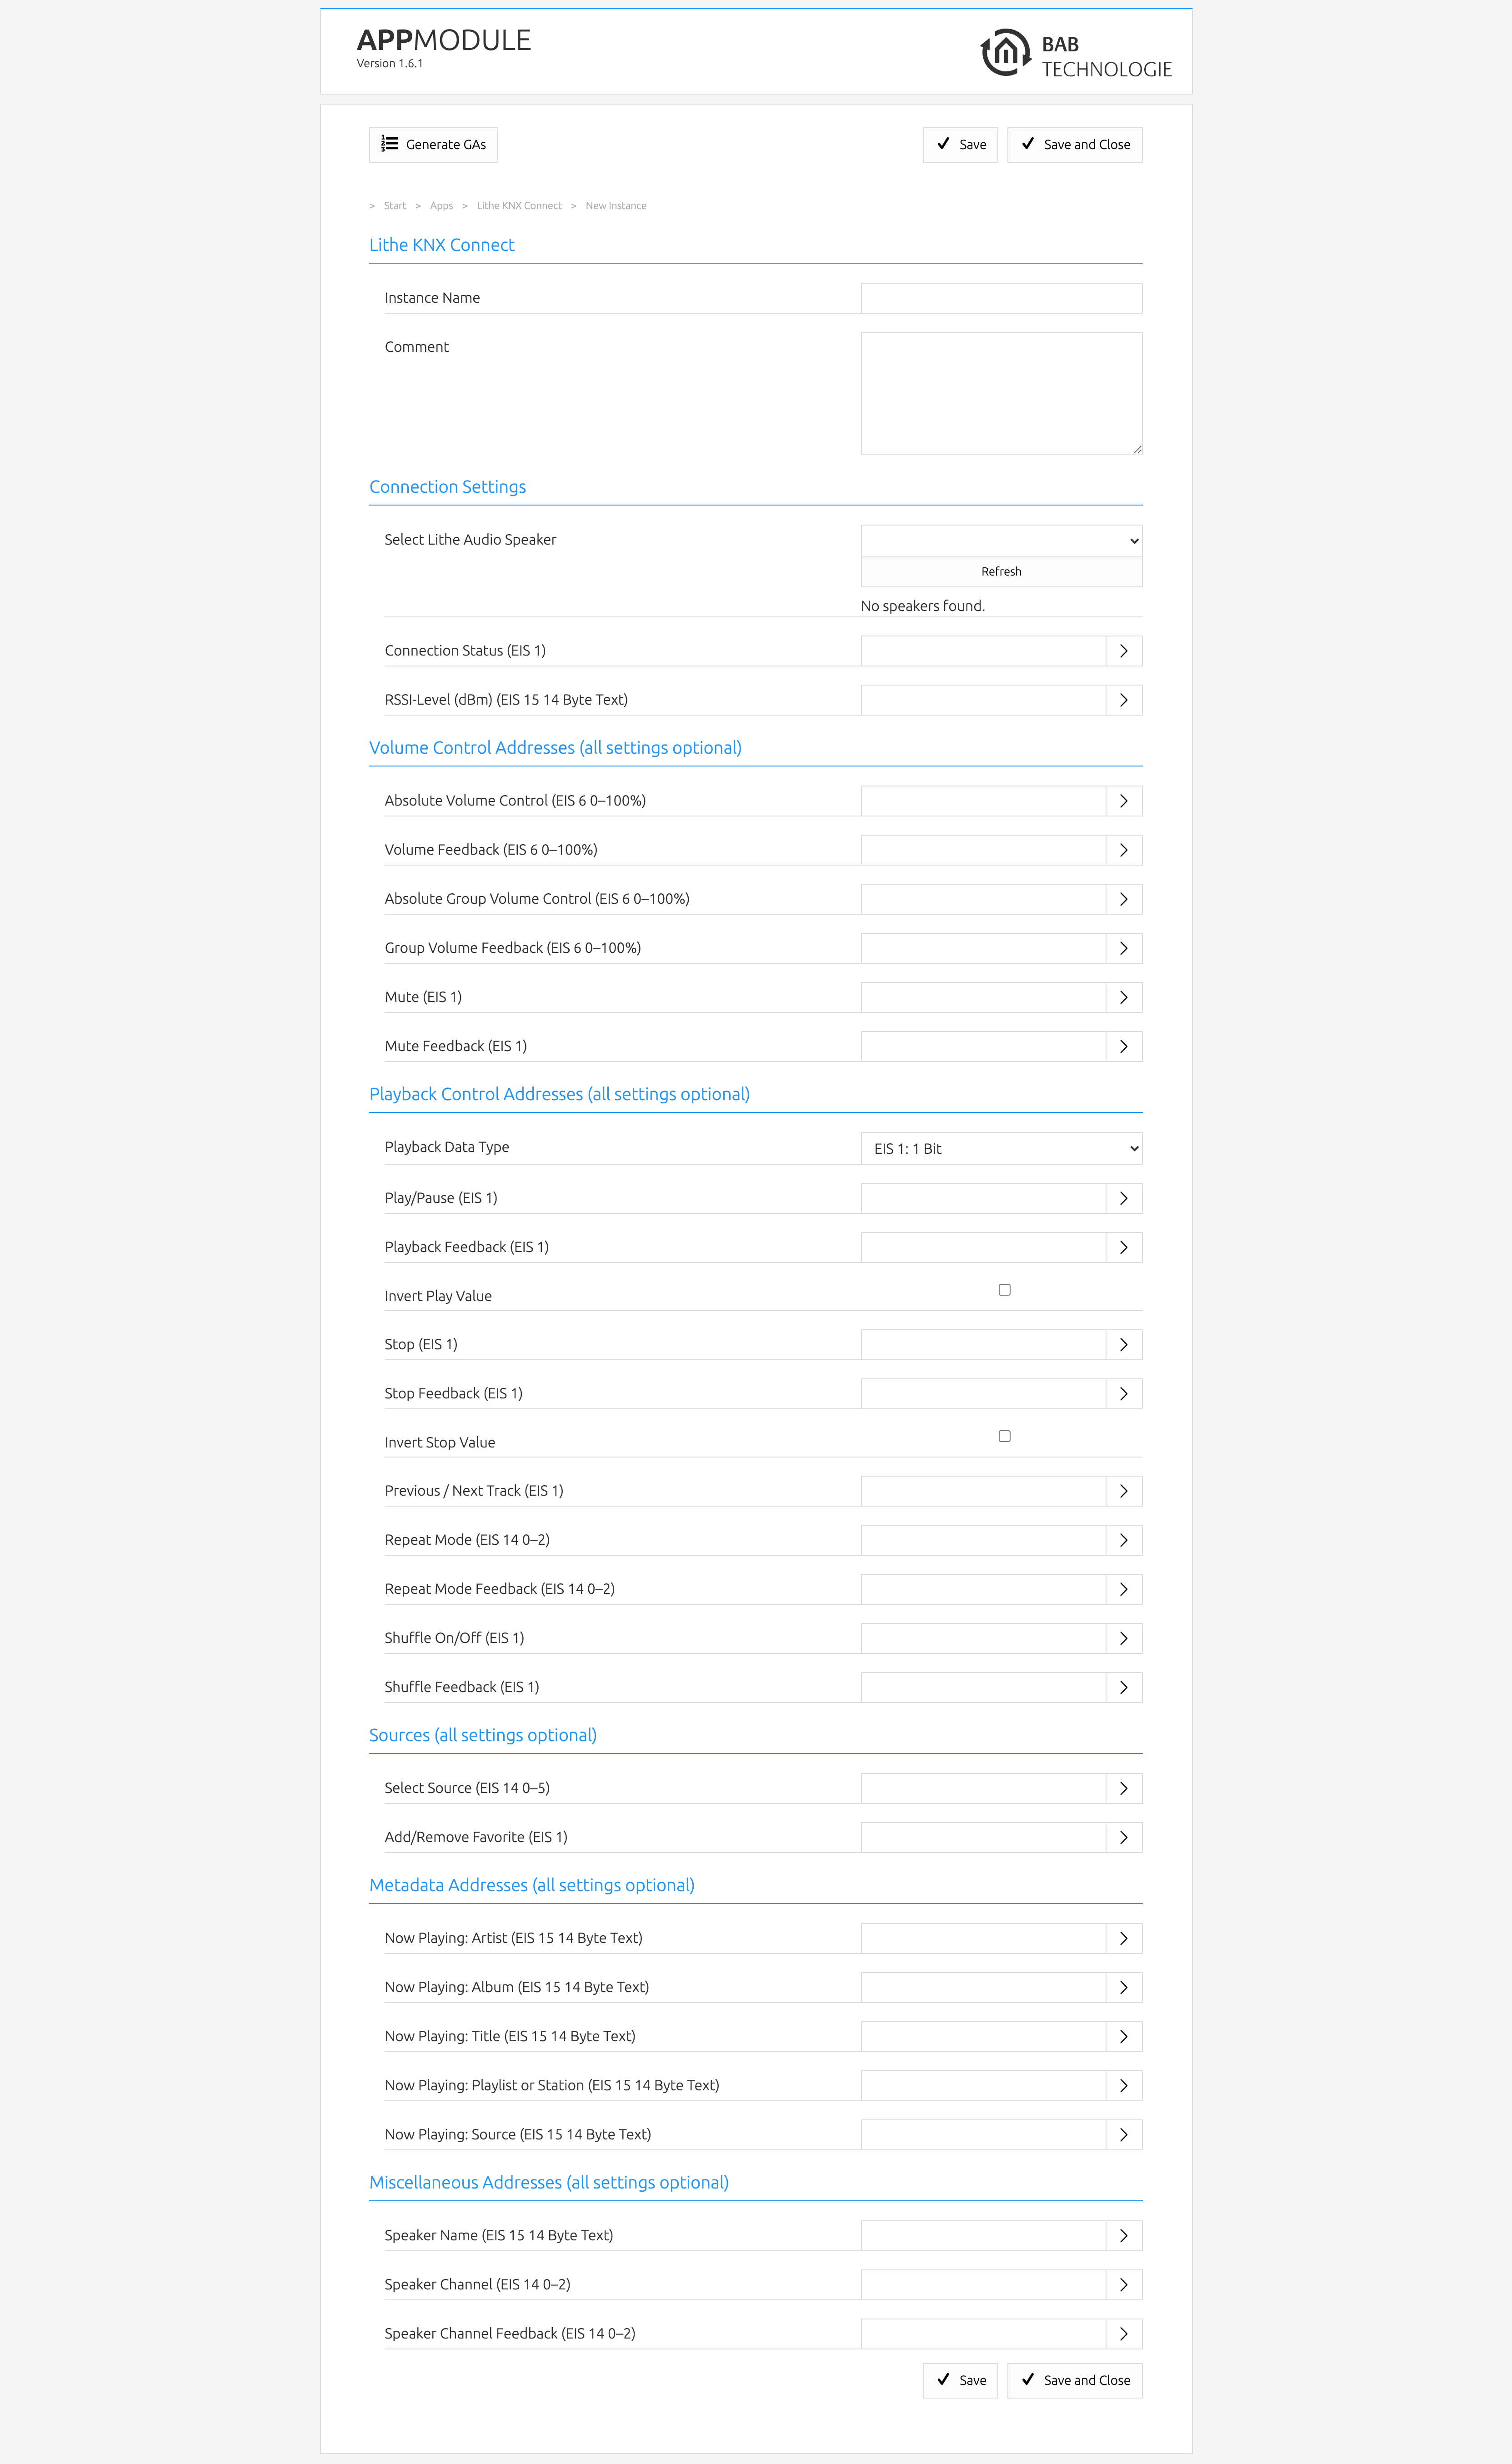Open Apps in the breadcrumb trail
Viewport: 1512px width, 2464px height.
pos(441,206)
